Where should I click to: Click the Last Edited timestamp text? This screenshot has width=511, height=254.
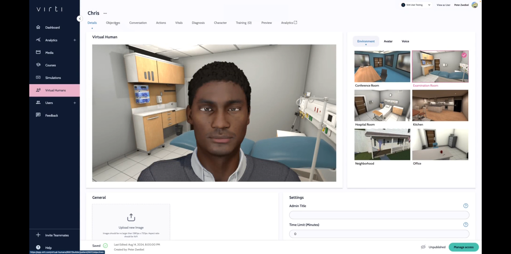pos(137,245)
